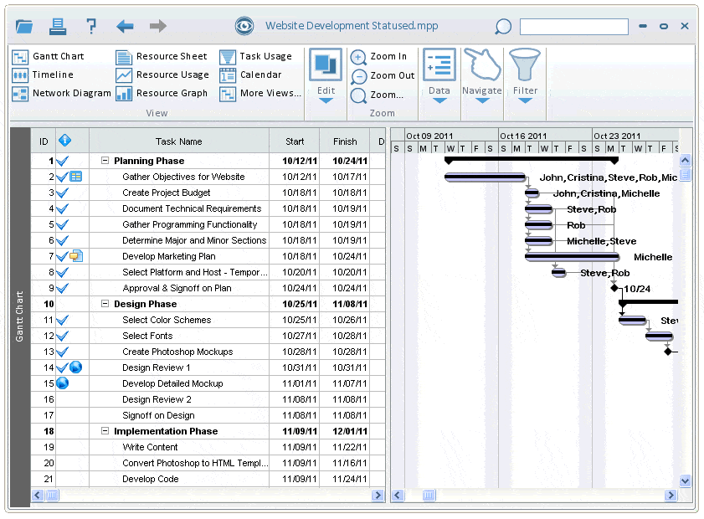Open the Navigate menu
The height and width of the screenshot is (519, 704).
[482, 75]
